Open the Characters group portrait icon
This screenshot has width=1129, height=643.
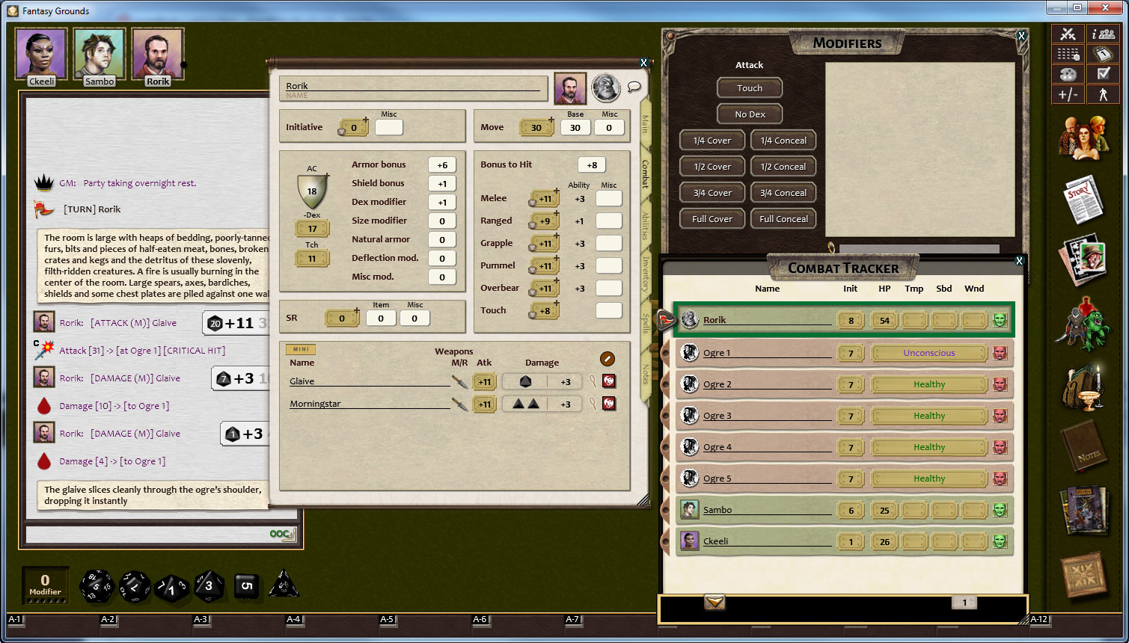point(1083,137)
